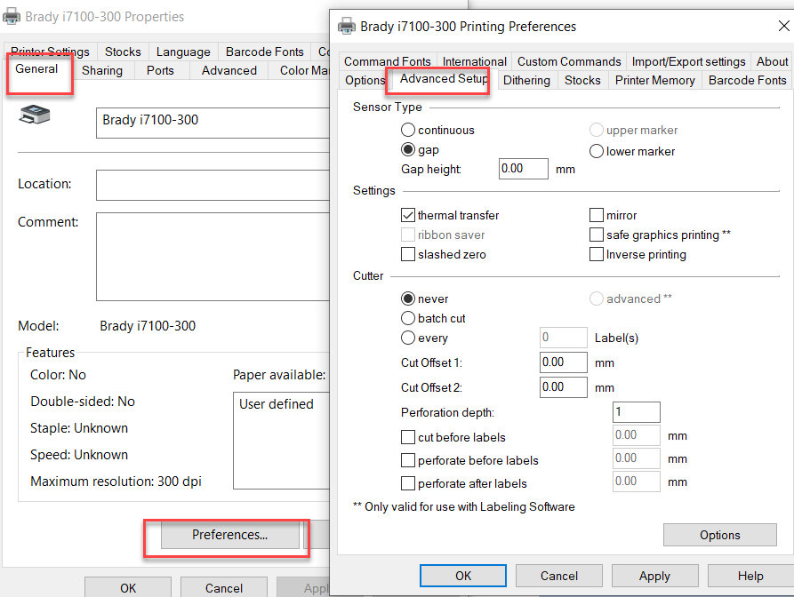The image size is (794, 597).
Task: Toggle Inverse printing checkbox
Action: pyautogui.click(x=597, y=254)
